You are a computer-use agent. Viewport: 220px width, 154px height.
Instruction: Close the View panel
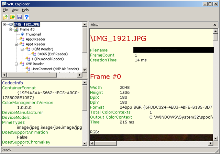214,25
